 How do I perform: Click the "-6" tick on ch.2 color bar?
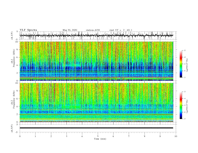tap(184, 112)
